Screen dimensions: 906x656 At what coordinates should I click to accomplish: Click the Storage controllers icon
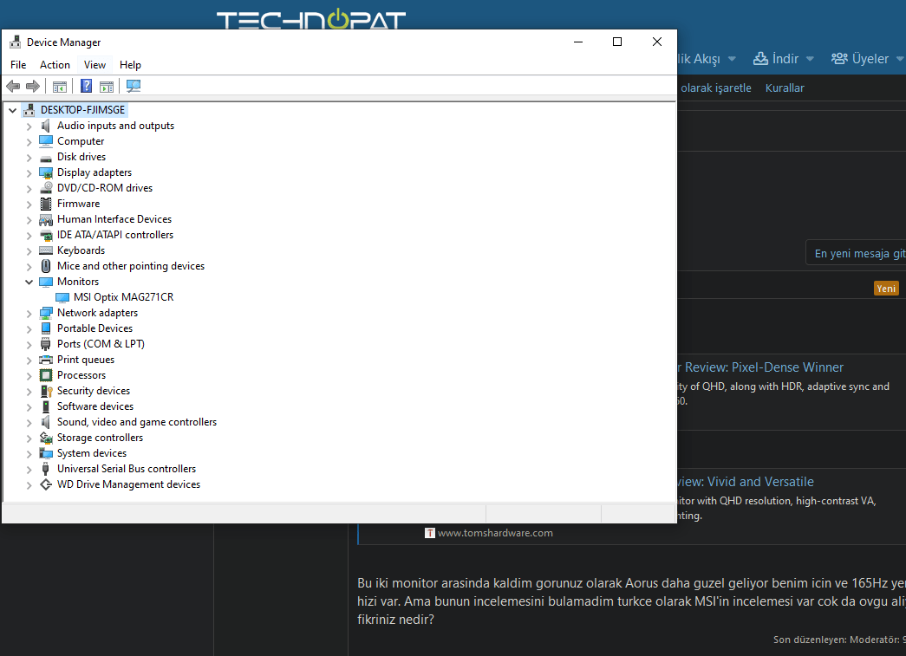(x=46, y=438)
